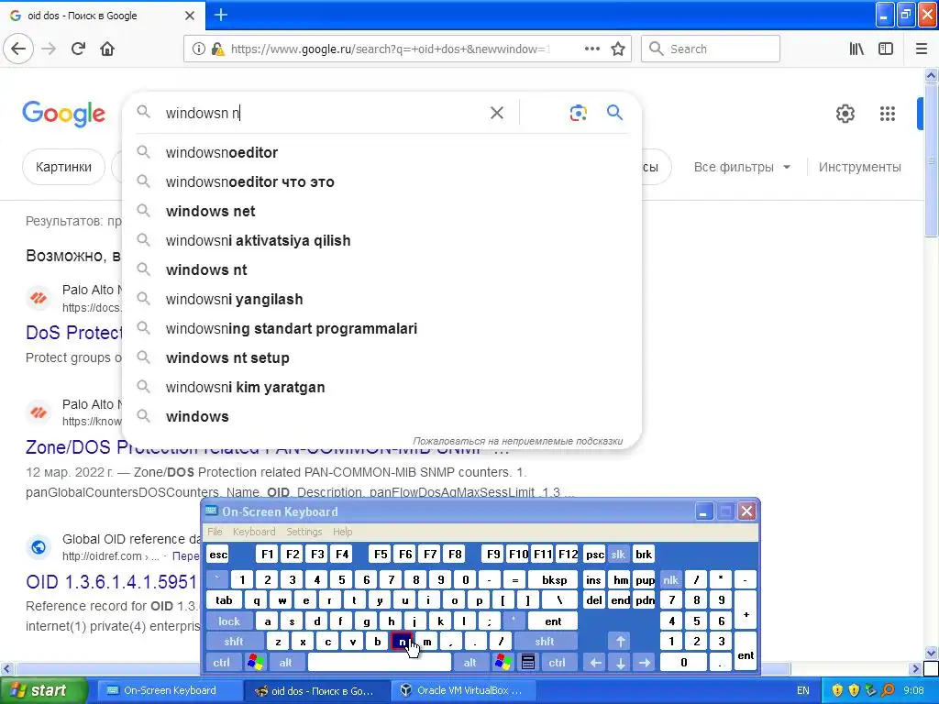Choose the 'windows net' suggestion

pyautogui.click(x=381, y=212)
